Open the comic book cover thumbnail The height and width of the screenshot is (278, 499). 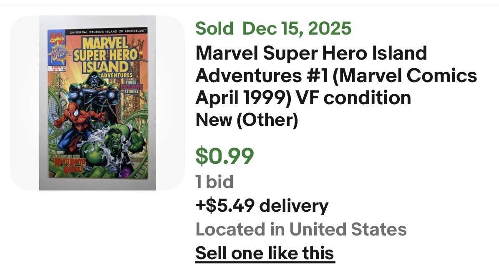tap(97, 103)
